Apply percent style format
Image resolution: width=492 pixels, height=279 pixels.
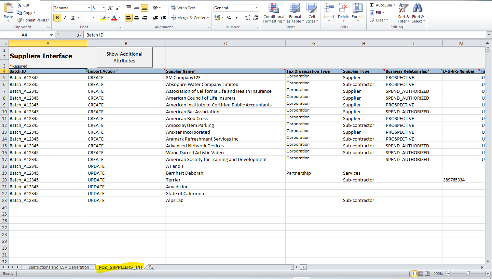[229, 18]
